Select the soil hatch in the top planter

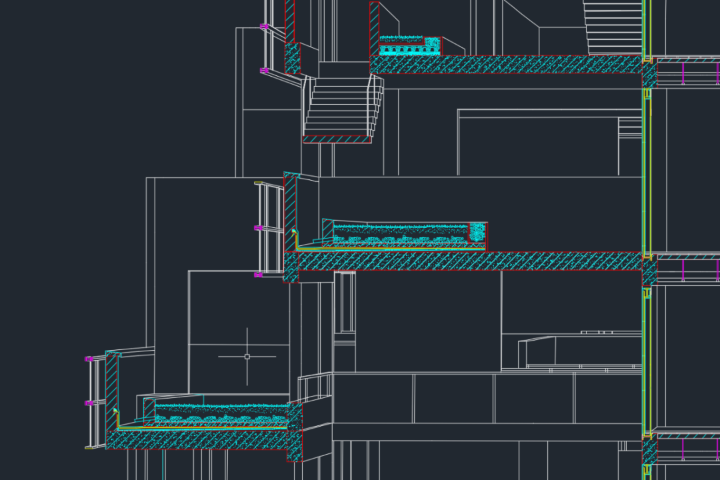[401, 39]
